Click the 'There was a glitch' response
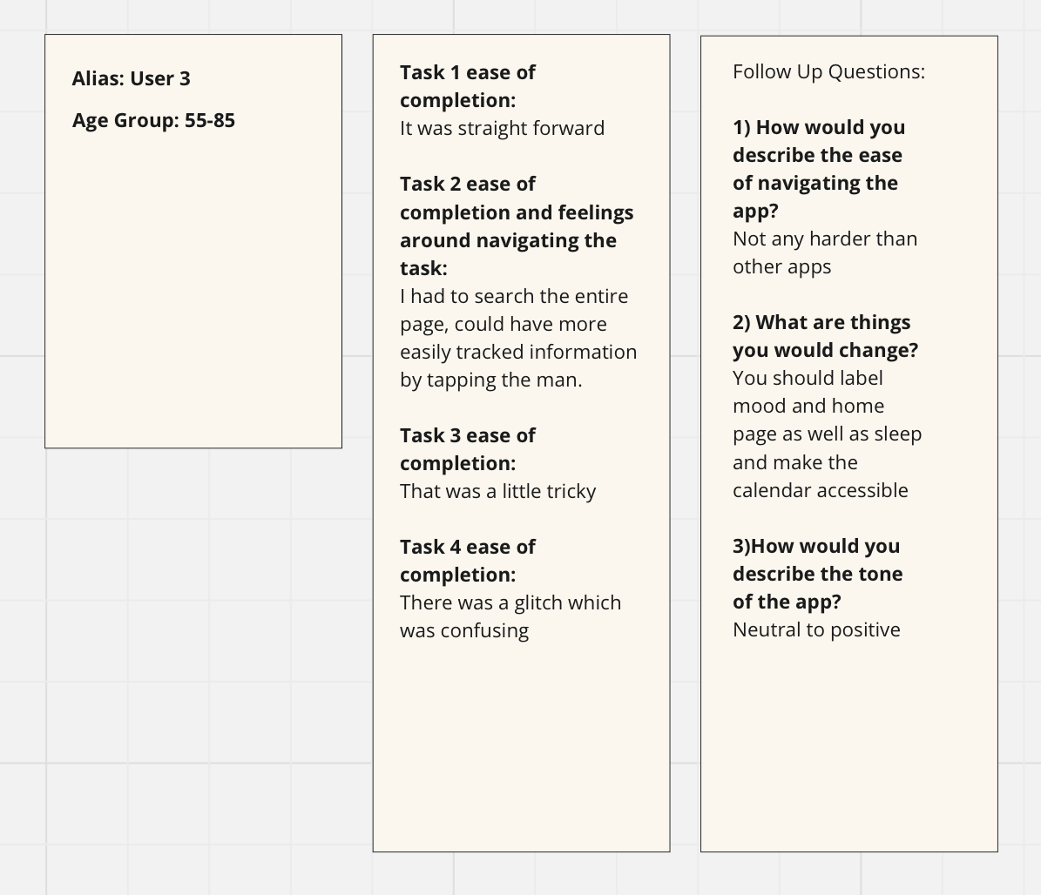Image resolution: width=1041 pixels, height=895 pixels. [x=510, y=616]
